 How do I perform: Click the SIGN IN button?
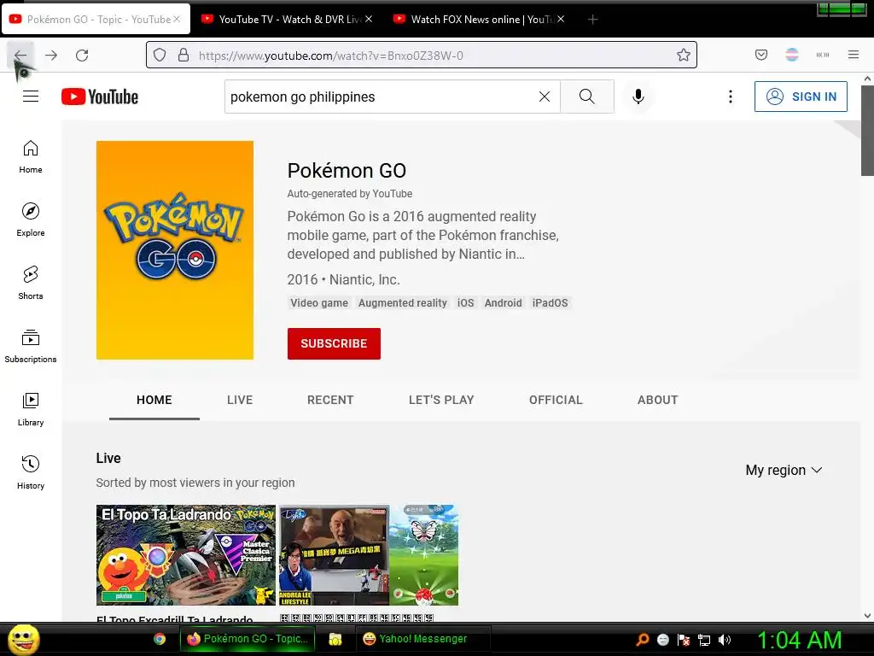(801, 97)
